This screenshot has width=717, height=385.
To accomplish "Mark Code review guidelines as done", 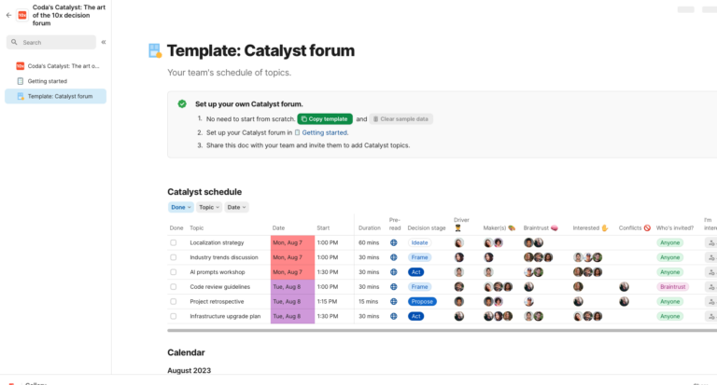I will point(173,287).
